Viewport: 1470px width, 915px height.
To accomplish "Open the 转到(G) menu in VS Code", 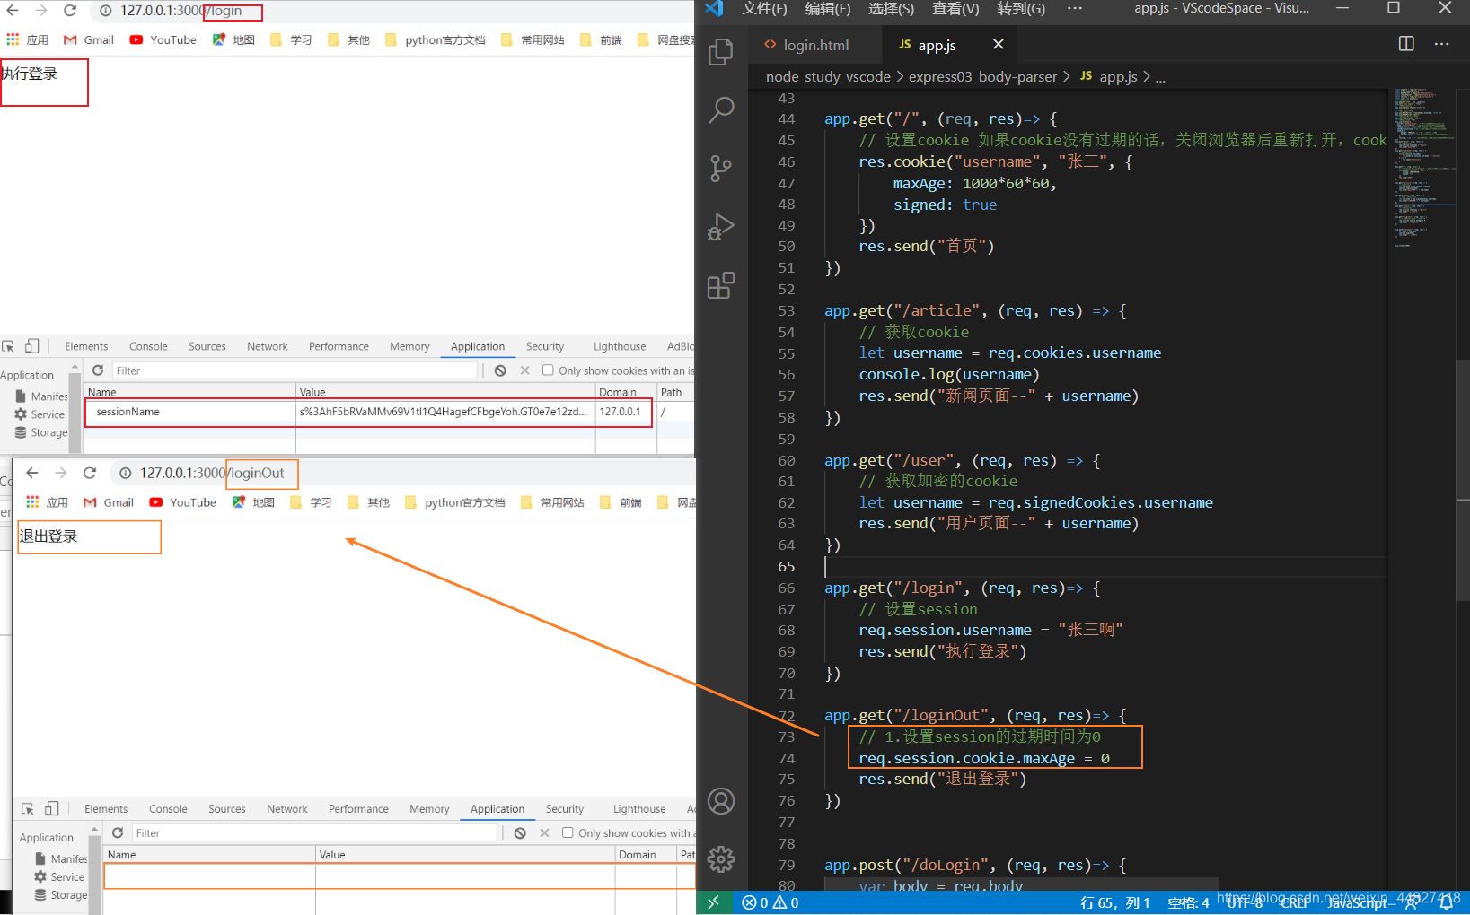I will 1021,9.
